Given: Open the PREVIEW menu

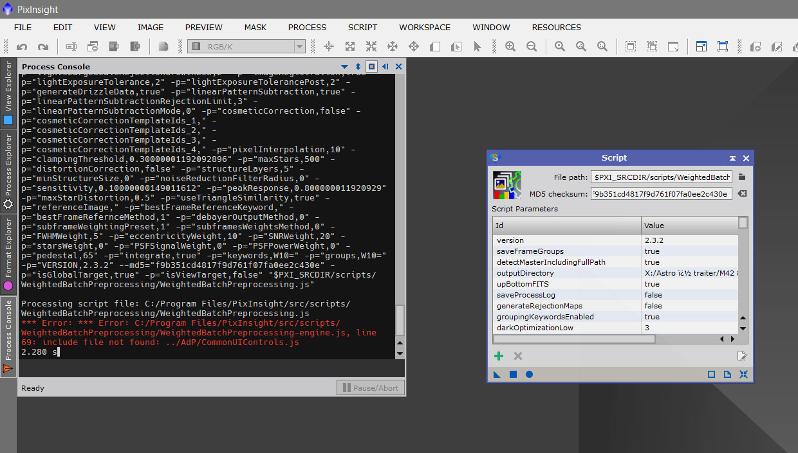Looking at the screenshot, I should click(x=204, y=27).
